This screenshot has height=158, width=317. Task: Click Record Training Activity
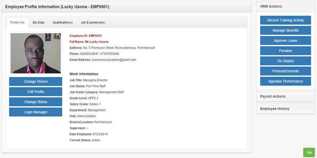tap(285, 21)
